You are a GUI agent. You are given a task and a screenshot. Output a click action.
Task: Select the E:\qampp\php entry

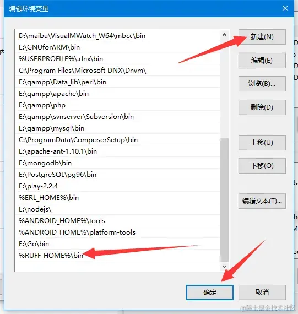[118, 105]
